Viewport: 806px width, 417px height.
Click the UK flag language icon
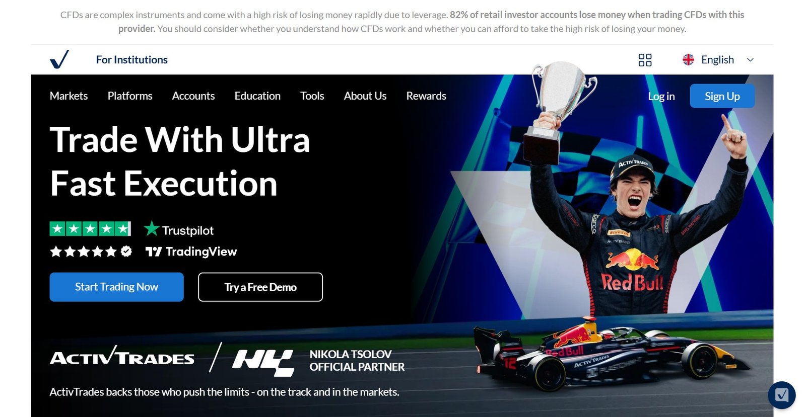688,60
